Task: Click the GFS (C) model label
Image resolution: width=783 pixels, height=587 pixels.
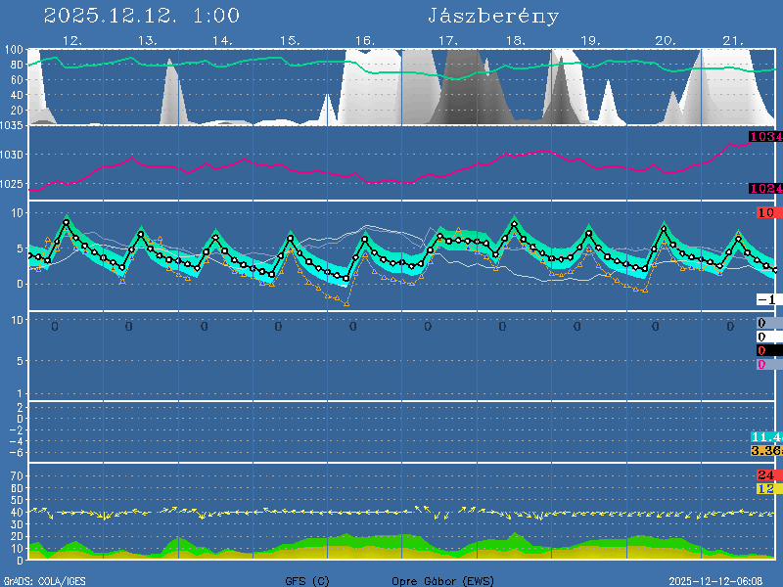Action: pyautogui.click(x=307, y=581)
